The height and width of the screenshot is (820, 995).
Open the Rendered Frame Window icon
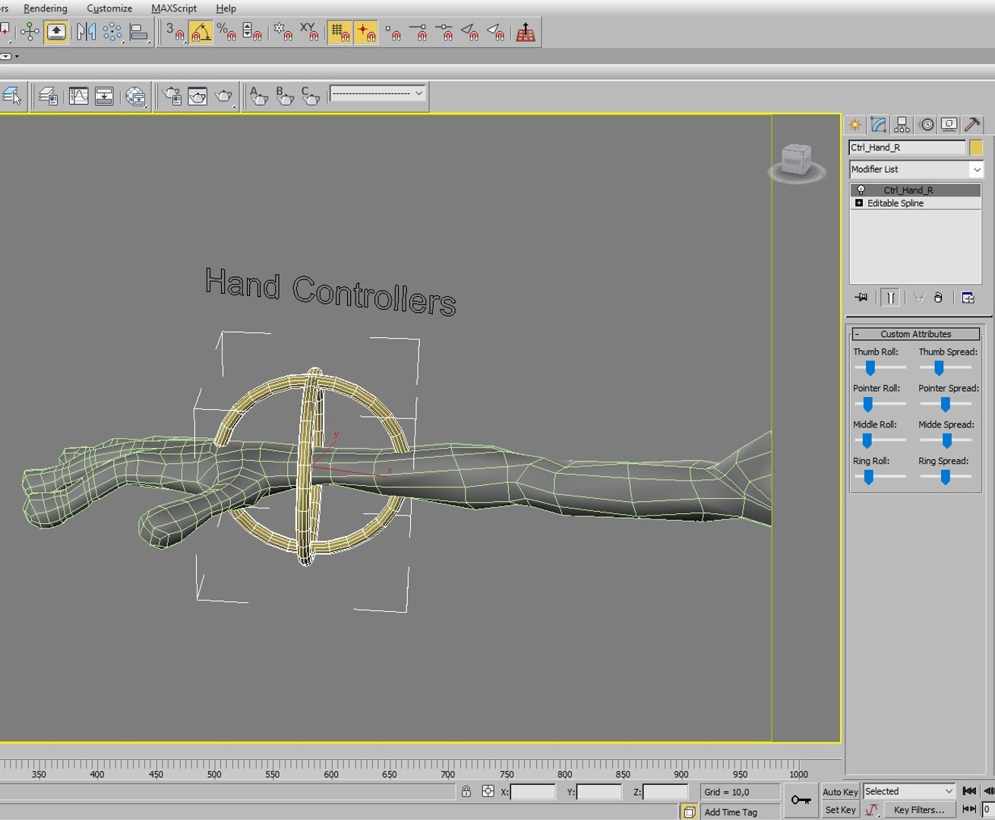[197, 96]
